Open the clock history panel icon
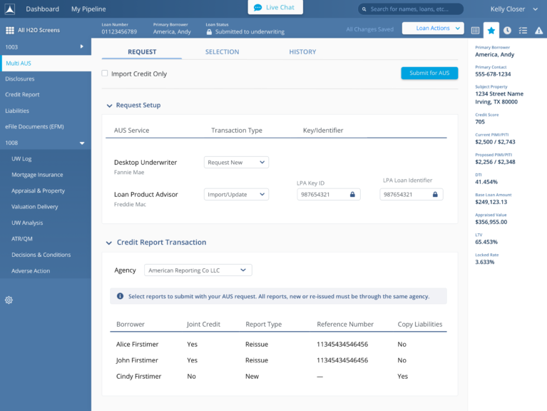 [x=507, y=31]
